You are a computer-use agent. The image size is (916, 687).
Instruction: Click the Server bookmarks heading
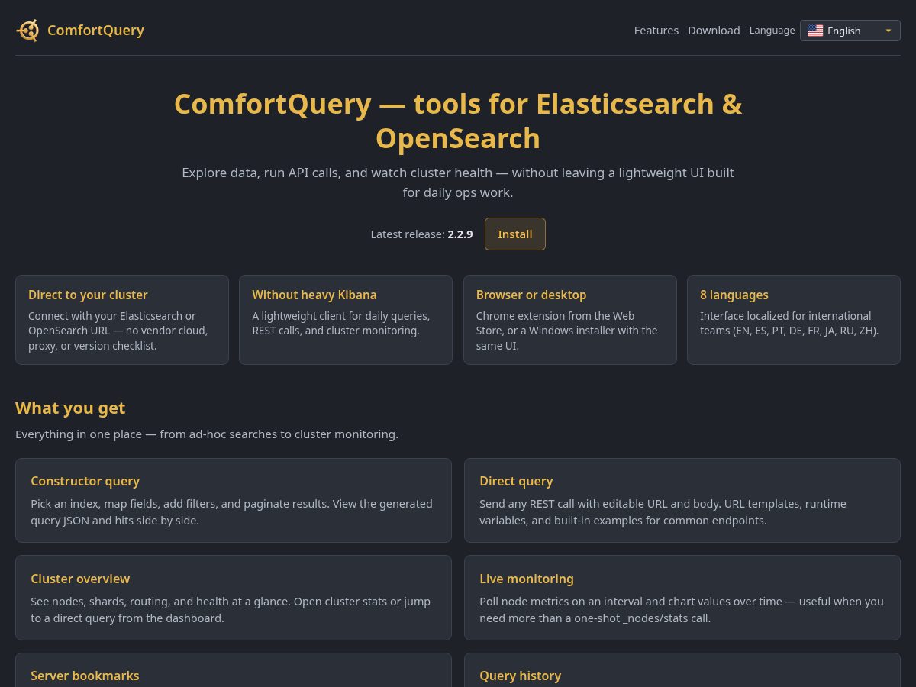coord(85,676)
